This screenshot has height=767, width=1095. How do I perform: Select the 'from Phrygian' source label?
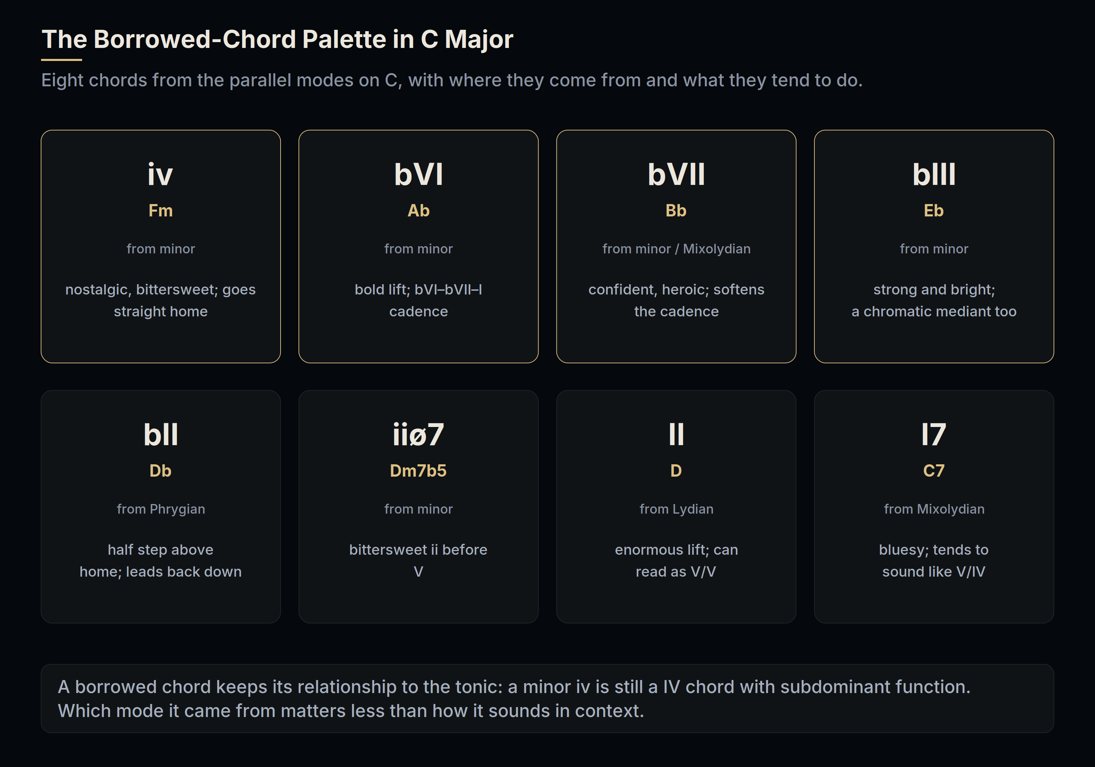pyautogui.click(x=161, y=509)
